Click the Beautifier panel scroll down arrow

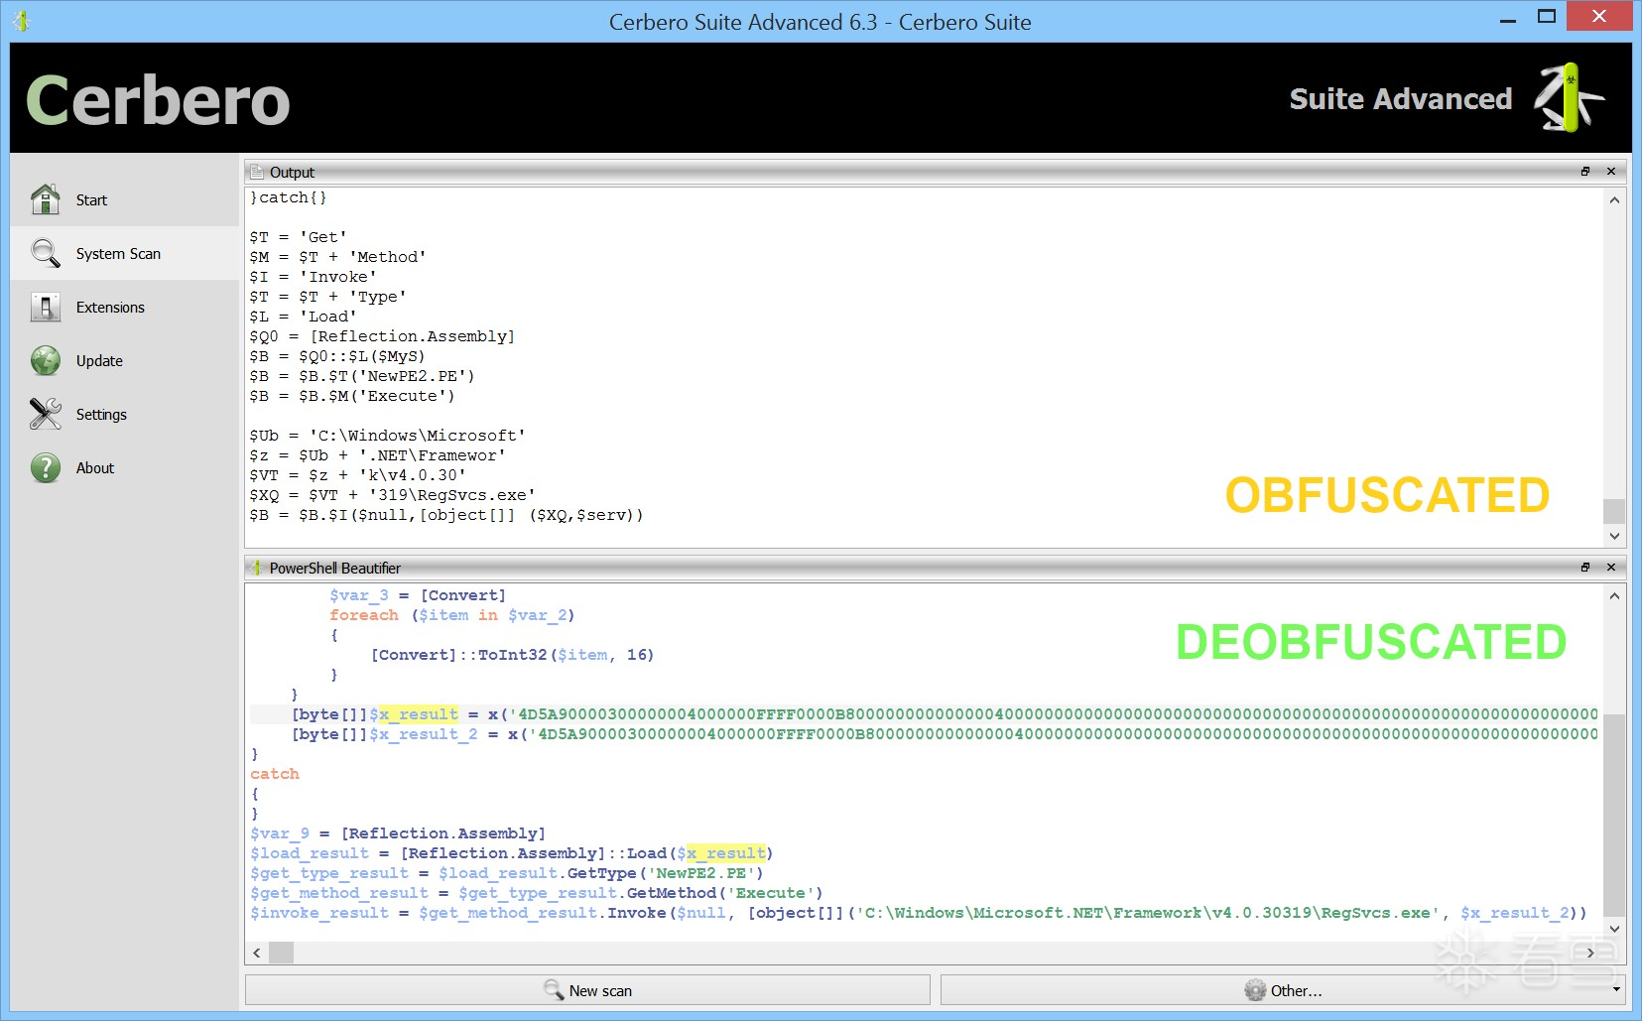[1614, 929]
